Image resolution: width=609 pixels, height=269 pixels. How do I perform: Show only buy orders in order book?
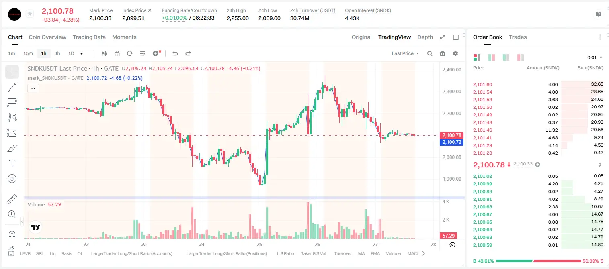(506, 57)
